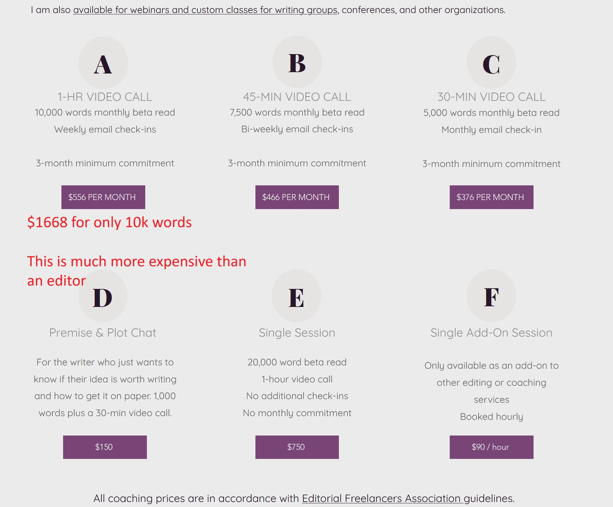
Task: Click the 45-MIN VIDEO CALL heading
Action: point(297,97)
